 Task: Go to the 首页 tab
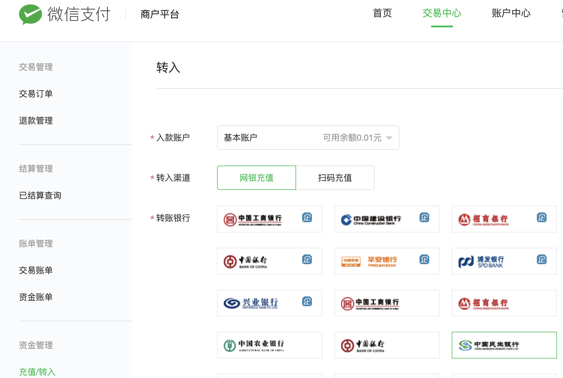pyautogui.click(x=382, y=13)
